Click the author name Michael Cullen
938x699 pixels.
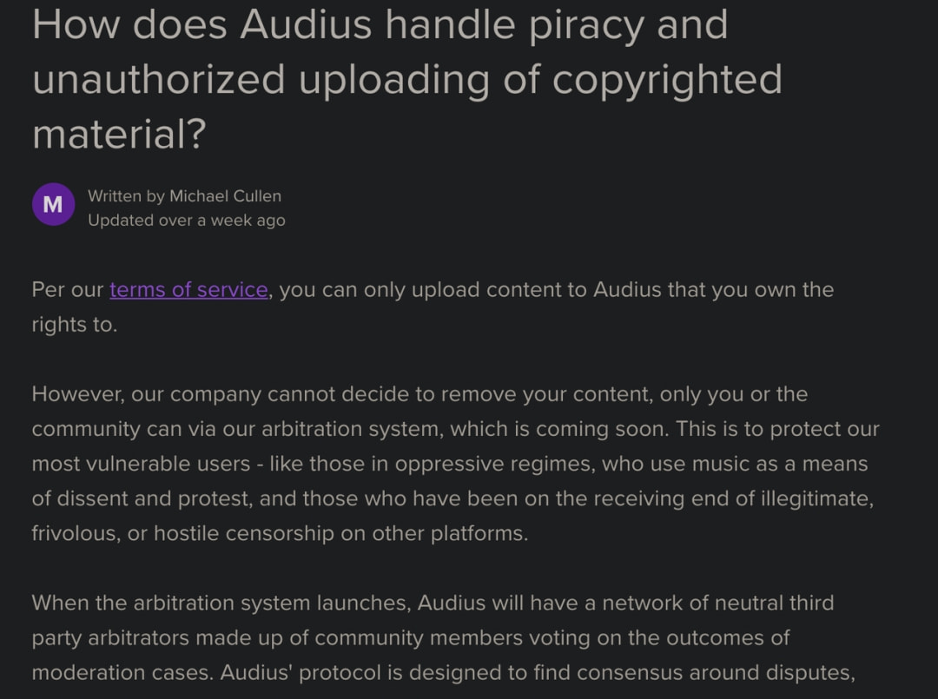pos(225,196)
